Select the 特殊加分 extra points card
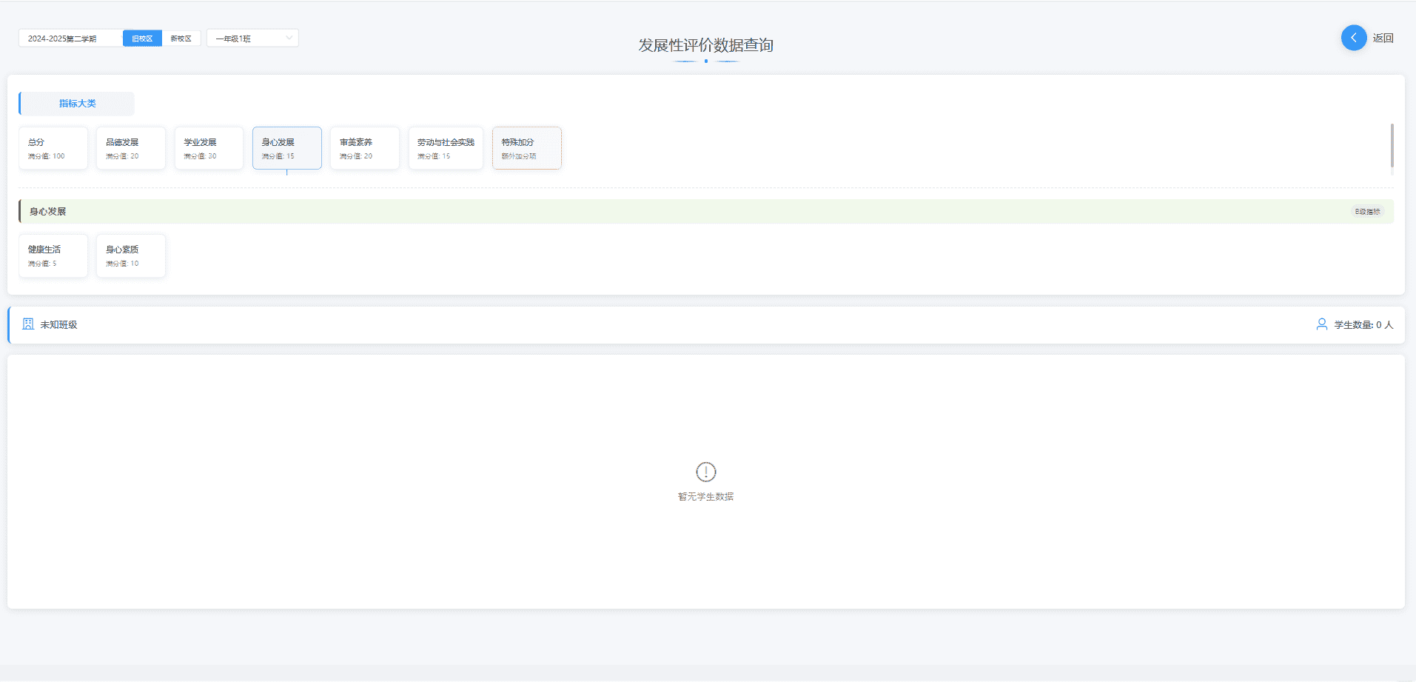 pos(526,148)
